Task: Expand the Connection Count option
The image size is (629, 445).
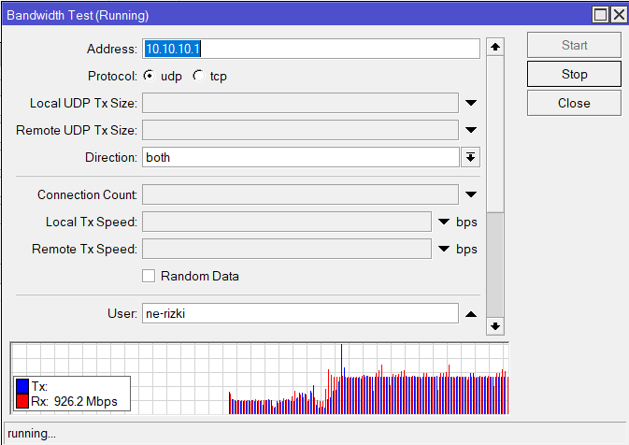Action: coord(471,194)
